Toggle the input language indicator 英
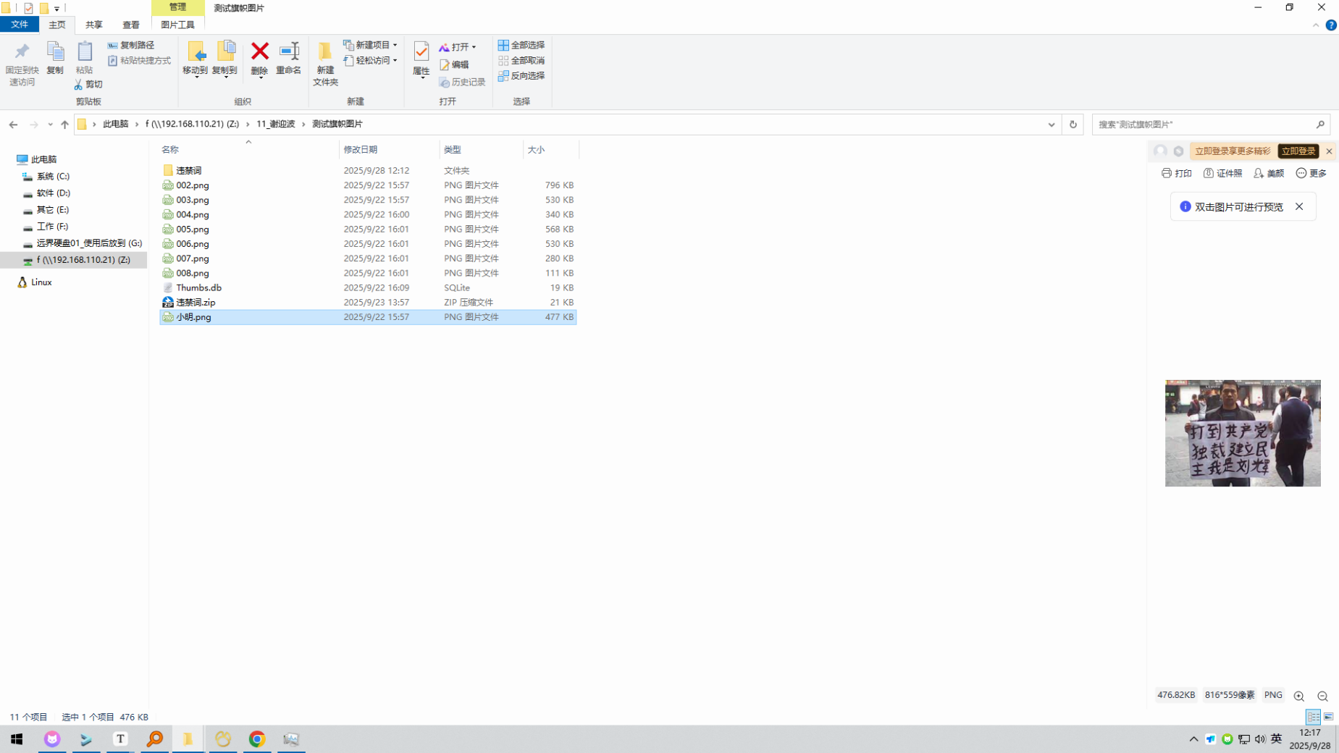The width and height of the screenshot is (1339, 753). click(x=1276, y=739)
